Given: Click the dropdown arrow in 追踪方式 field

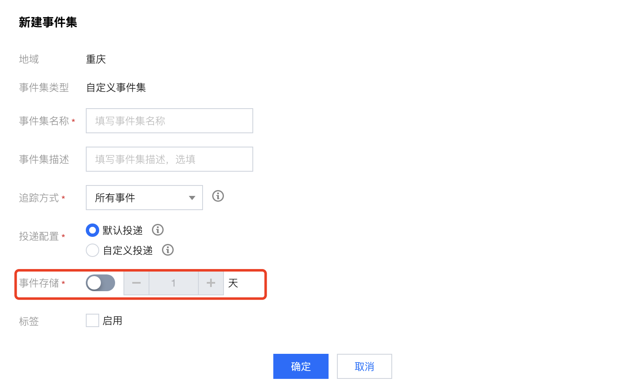Looking at the screenshot, I should tap(192, 198).
